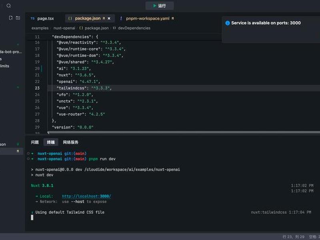Click line number 29 in gutter

click(x=37, y=127)
